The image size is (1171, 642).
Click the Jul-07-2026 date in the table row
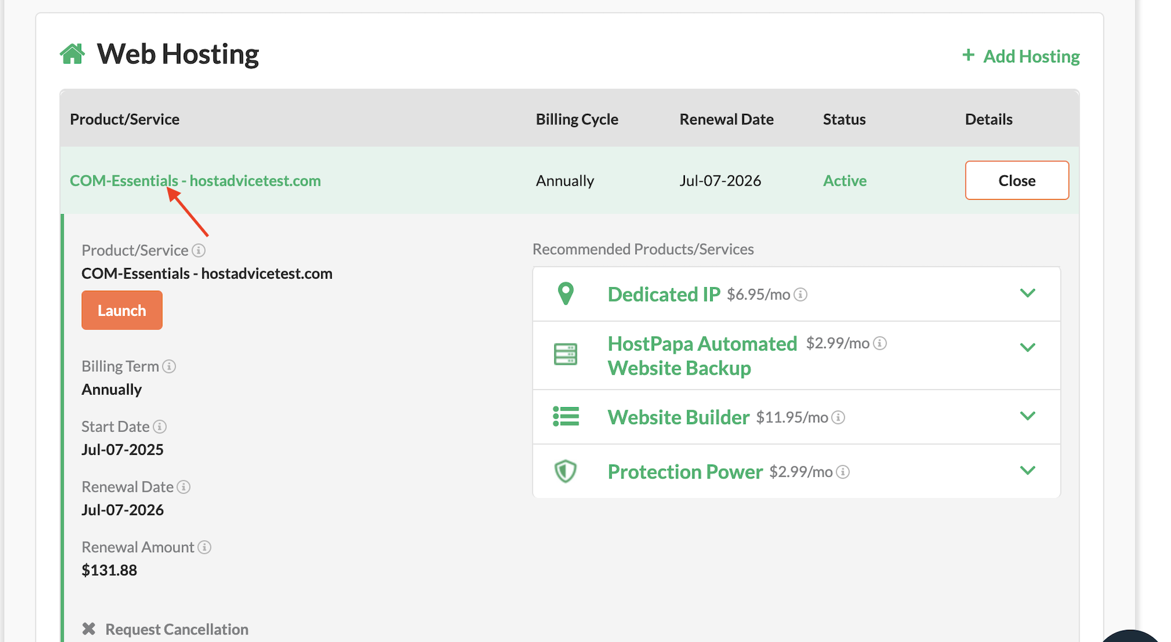pos(720,181)
